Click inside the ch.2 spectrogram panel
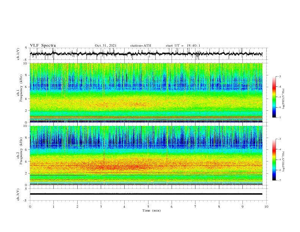 (146, 155)
